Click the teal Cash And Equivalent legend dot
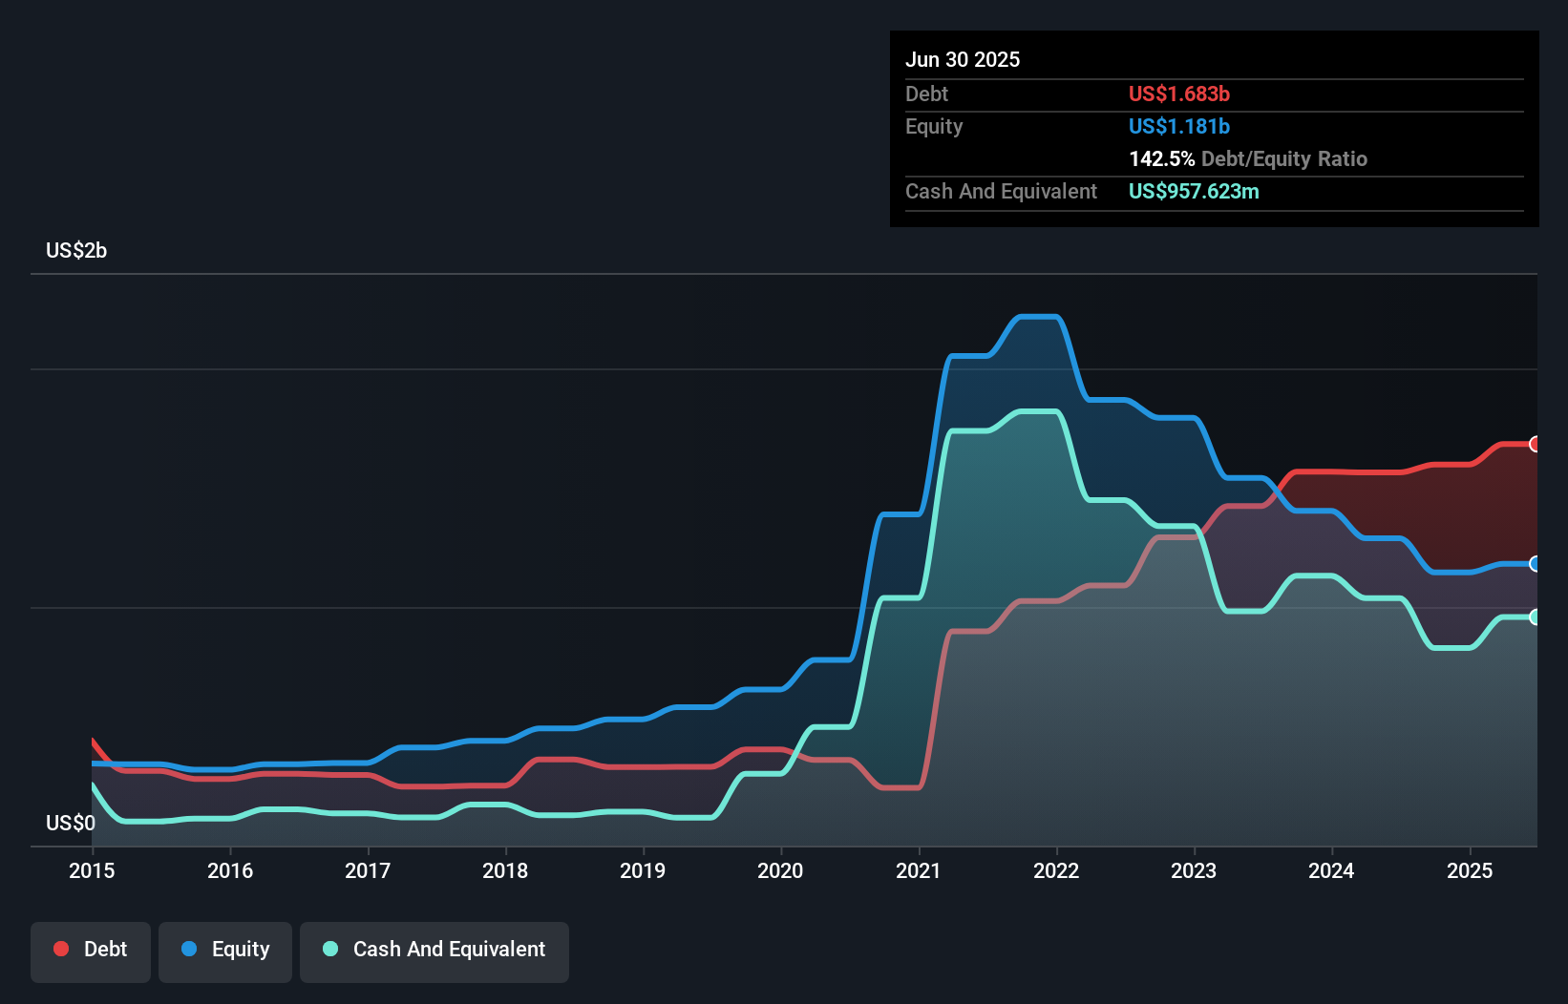 [x=328, y=949]
